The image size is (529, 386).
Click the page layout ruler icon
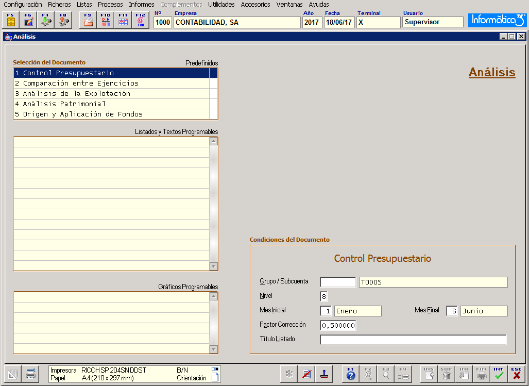[x=13, y=374]
